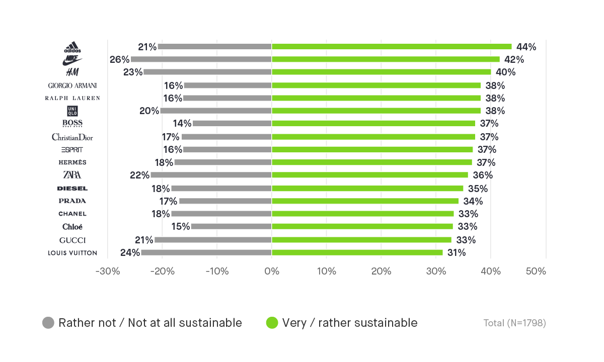
Task: Click the Esprit logo
Action: 72,150
